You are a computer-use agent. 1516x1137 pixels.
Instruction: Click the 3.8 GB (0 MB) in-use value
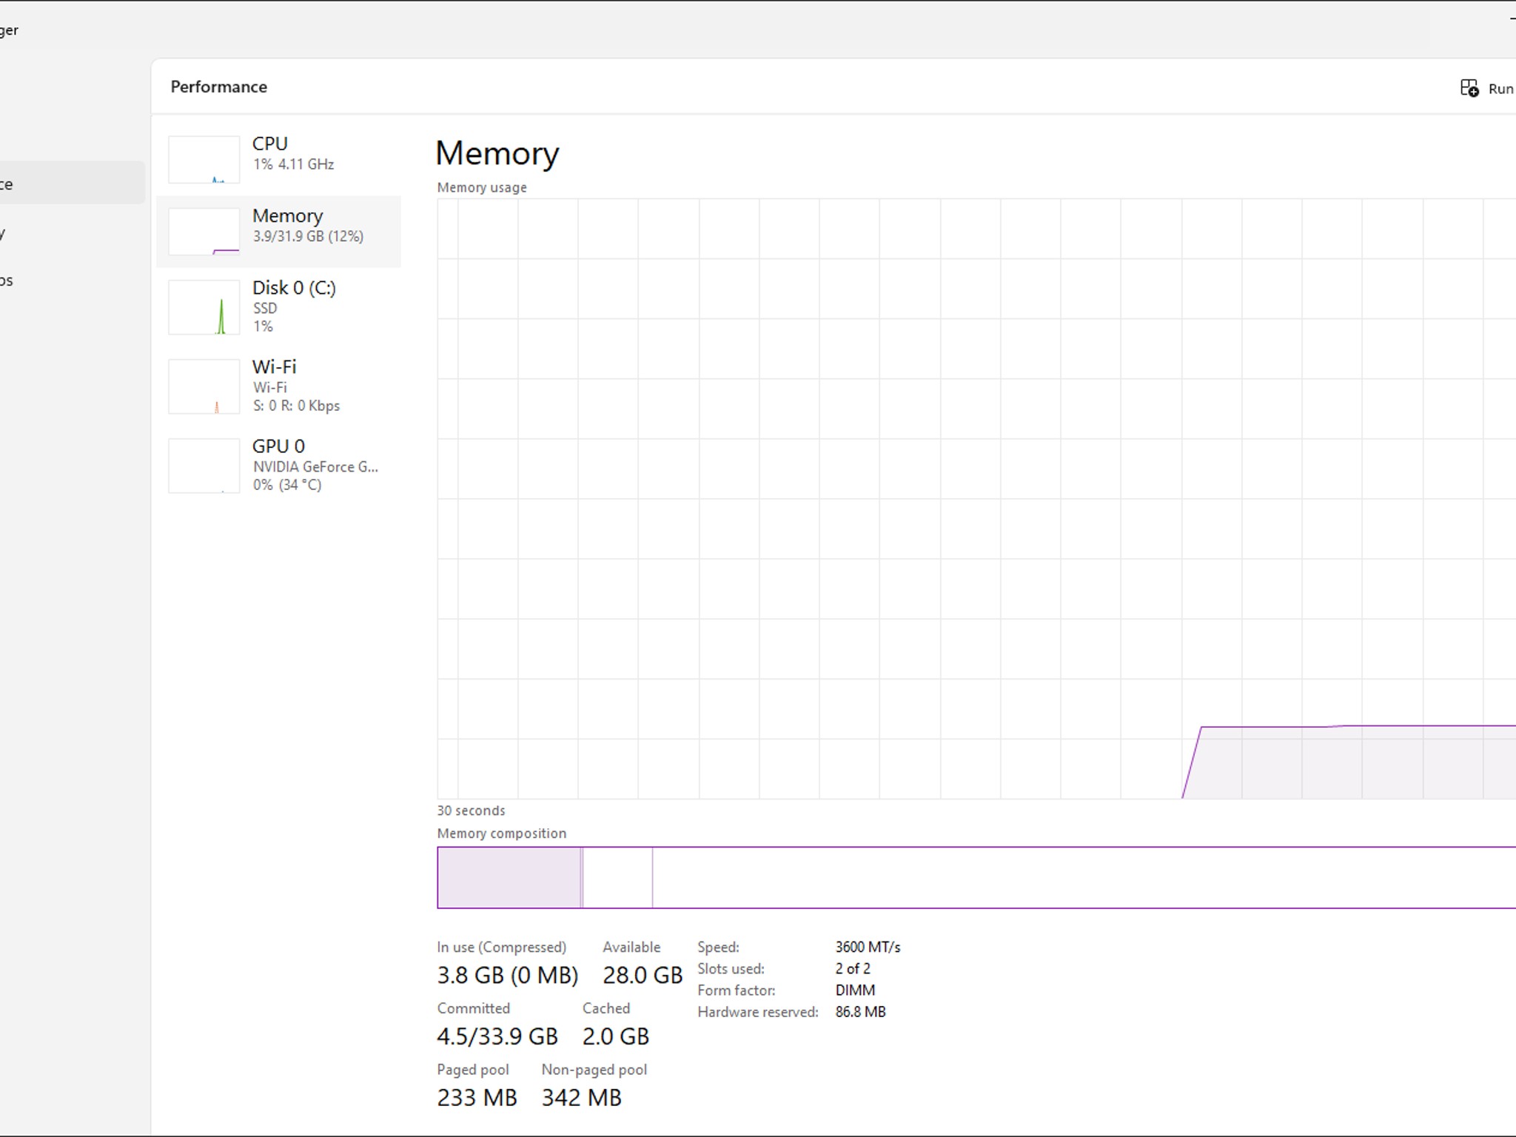508,975
